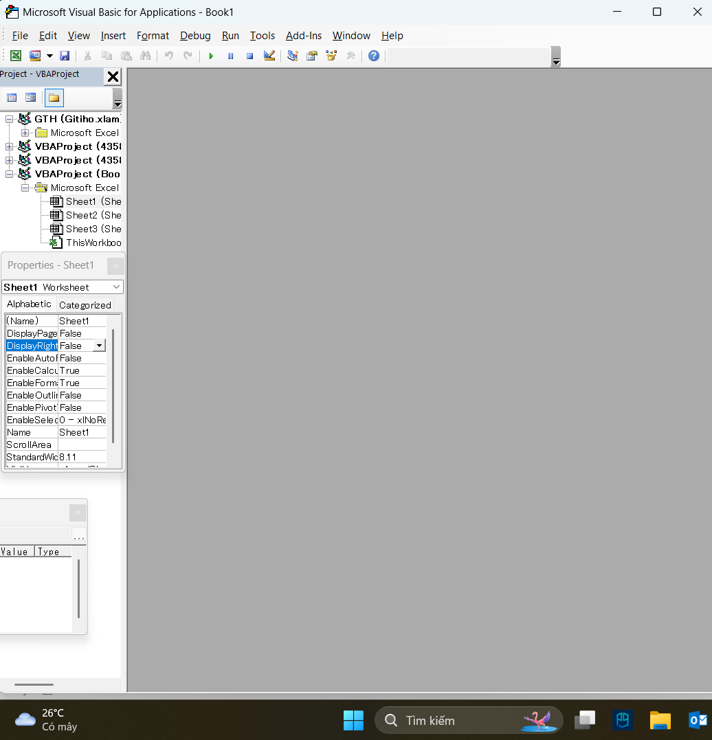The height and width of the screenshot is (740, 712).
Task: Open the DisplayRightToLeft False value dropdown
Action: pyautogui.click(x=99, y=346)
